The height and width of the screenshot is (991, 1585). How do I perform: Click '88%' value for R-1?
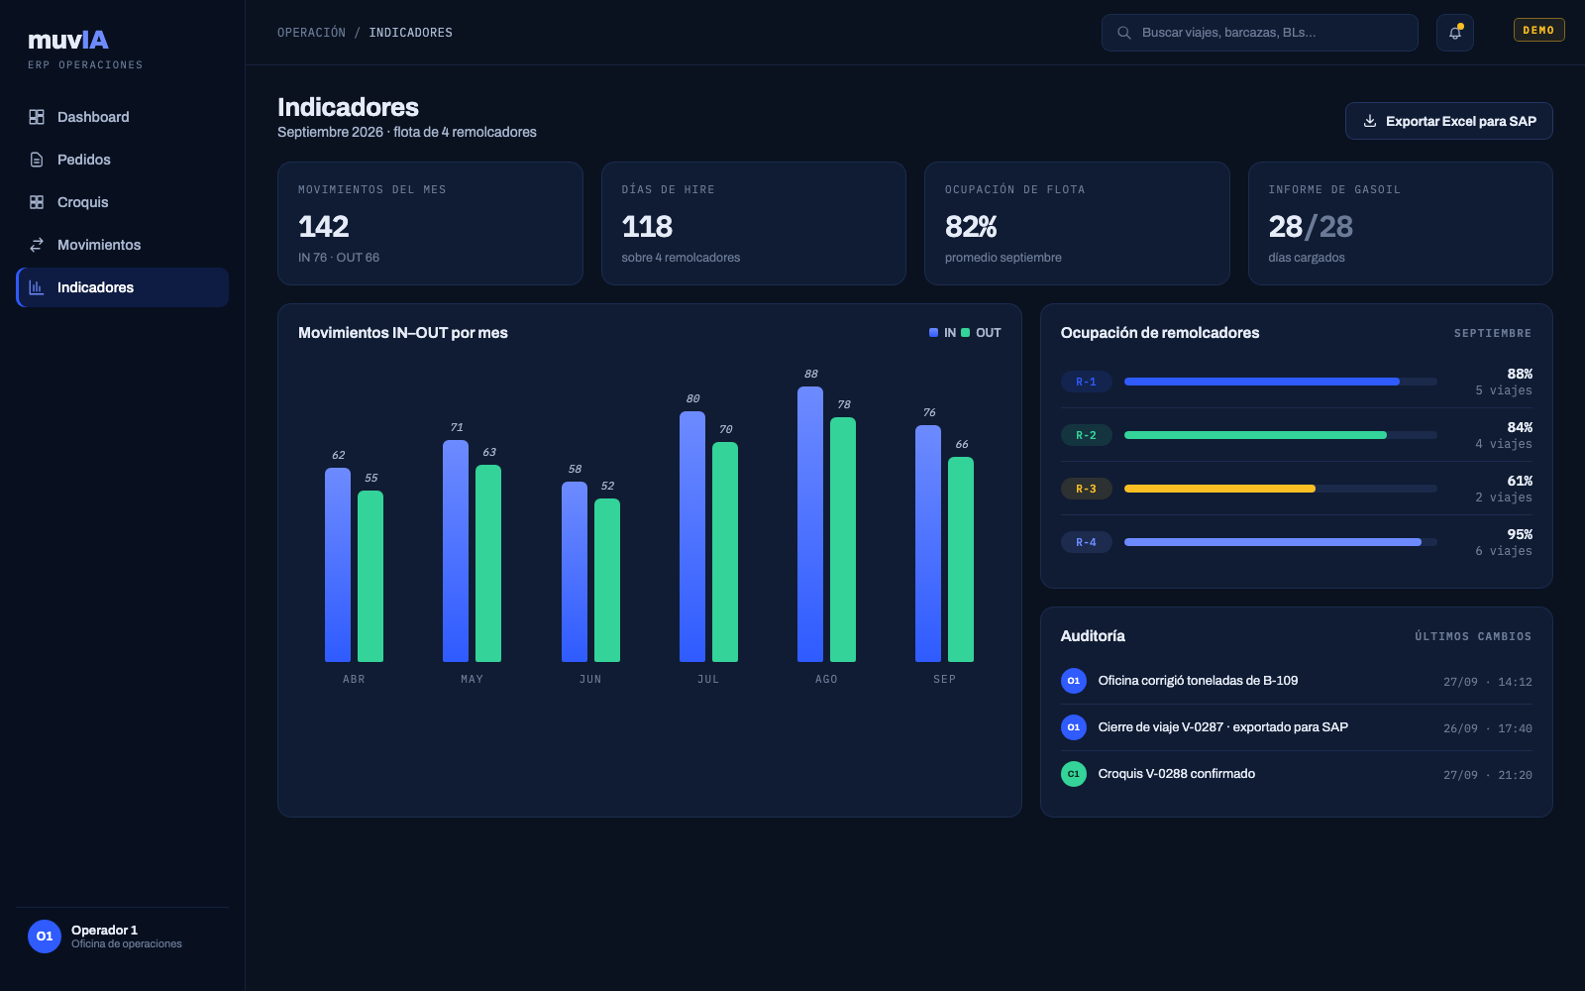1520,374
